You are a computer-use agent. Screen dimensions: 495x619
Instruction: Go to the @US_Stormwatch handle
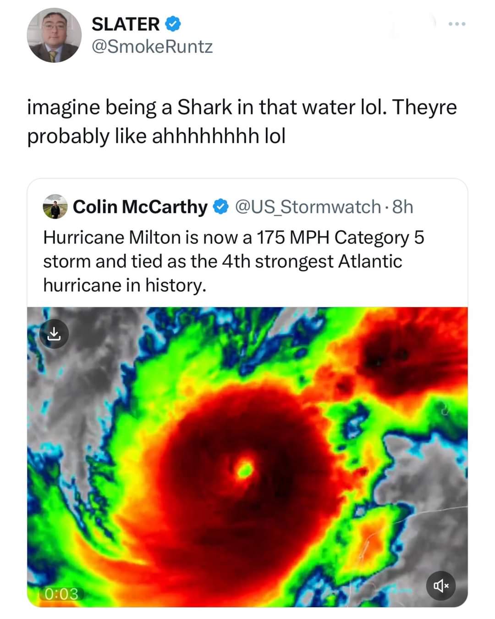(x=308, y=207)
